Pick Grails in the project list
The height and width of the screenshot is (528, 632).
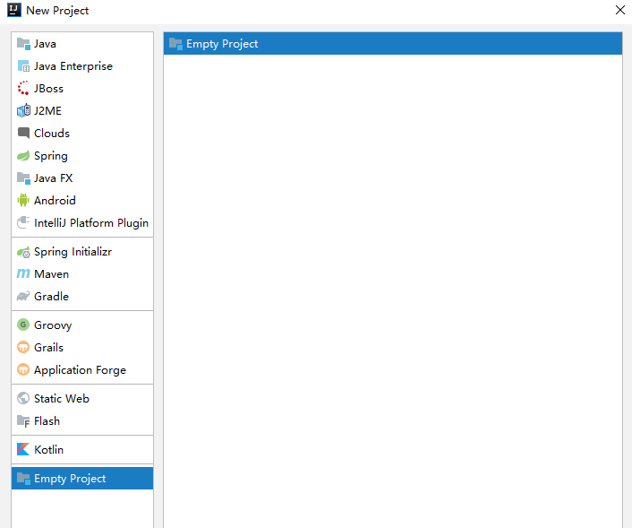click(48, 348)
